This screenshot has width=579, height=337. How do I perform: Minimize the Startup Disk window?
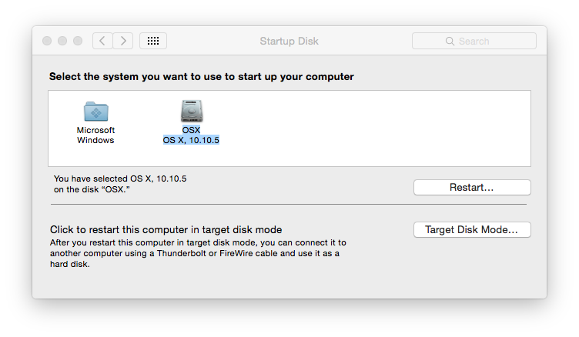point(62,41)
